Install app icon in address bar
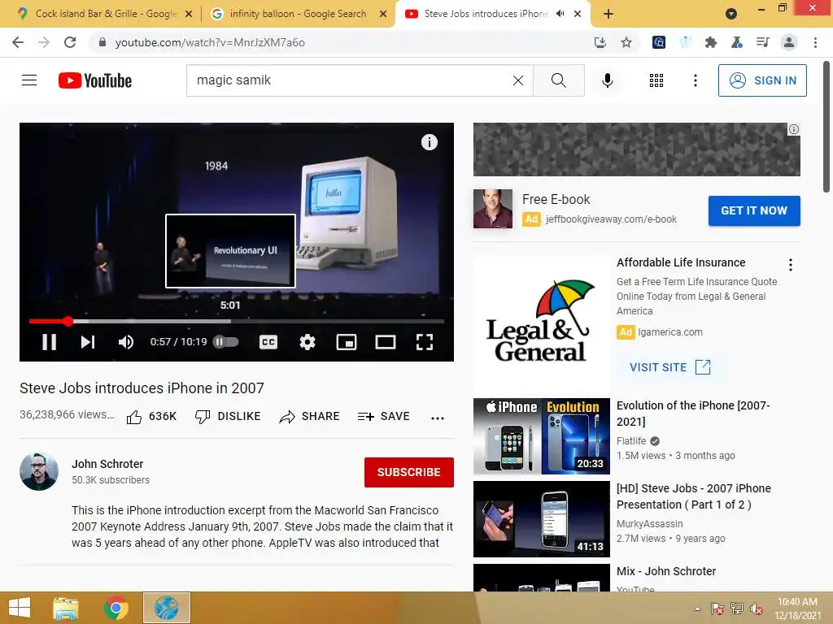The width and height of the screenshot is (833, 624). 600,42
